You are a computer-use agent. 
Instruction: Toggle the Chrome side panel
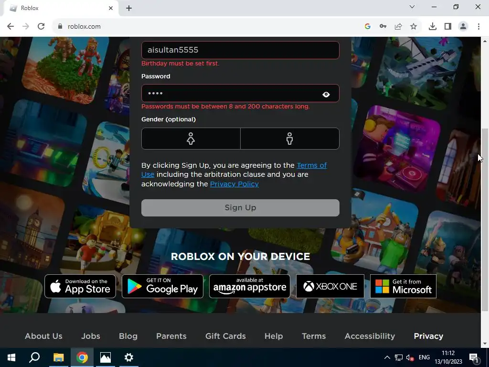(448, 27)
